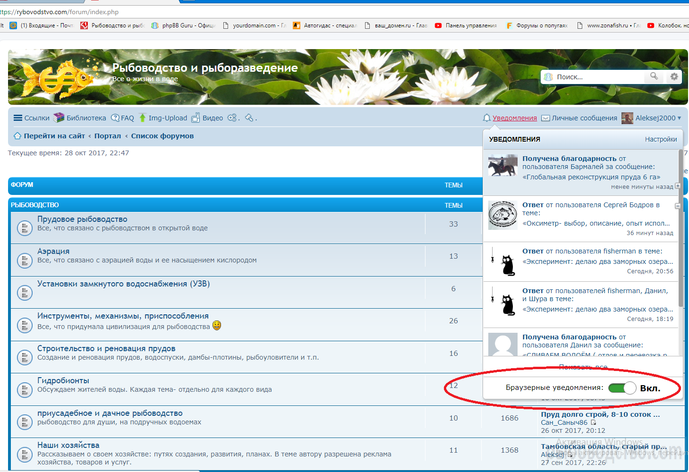
Task: Open the Уведомления dropdown link
Action: (515, 118)
